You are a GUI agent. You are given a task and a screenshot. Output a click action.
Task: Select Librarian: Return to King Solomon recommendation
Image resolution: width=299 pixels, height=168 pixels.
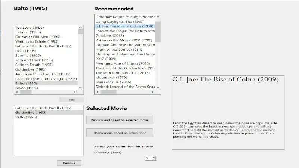click(x=125, y=17)
